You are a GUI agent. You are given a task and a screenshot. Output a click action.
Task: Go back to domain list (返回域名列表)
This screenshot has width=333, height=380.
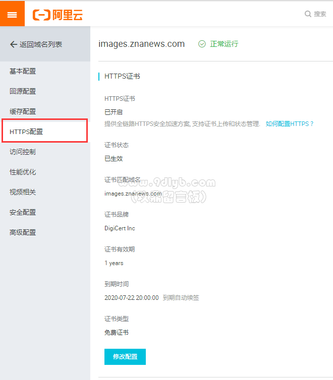coord(36,44)
